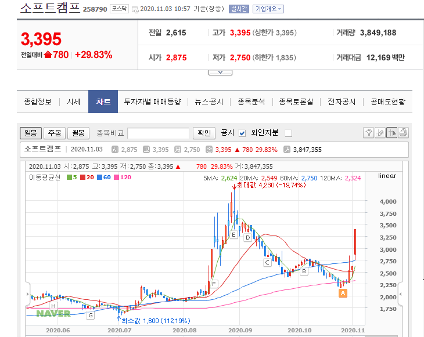Image resolution: width=424 pixels, height=337 pixels.
Task: Open the 공매도현황 tab
Action: (x=388, y=102)
